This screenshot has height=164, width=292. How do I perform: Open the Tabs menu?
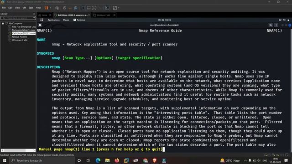point(31,8)
